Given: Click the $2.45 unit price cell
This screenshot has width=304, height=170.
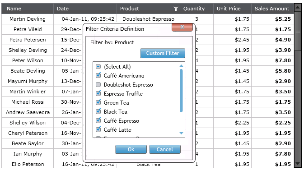Looking at the screenshot, I should click(x=232, y=40).
